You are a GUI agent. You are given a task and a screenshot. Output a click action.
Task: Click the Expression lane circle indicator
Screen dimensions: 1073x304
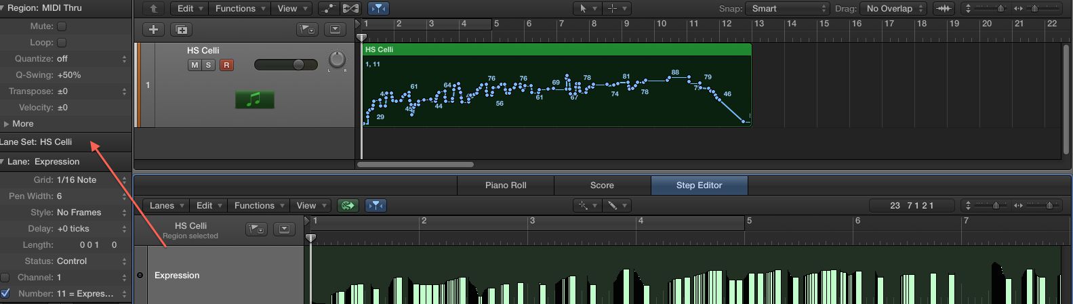(140, 276)
